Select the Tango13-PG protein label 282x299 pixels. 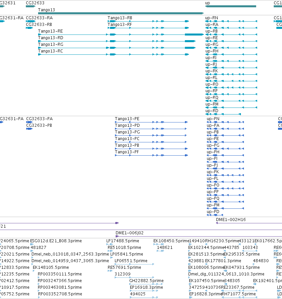[x=127, y=132]
